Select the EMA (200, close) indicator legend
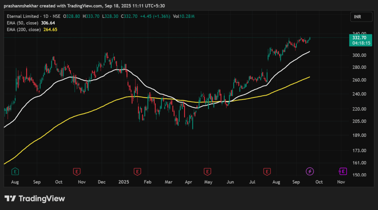 [23, 30]
